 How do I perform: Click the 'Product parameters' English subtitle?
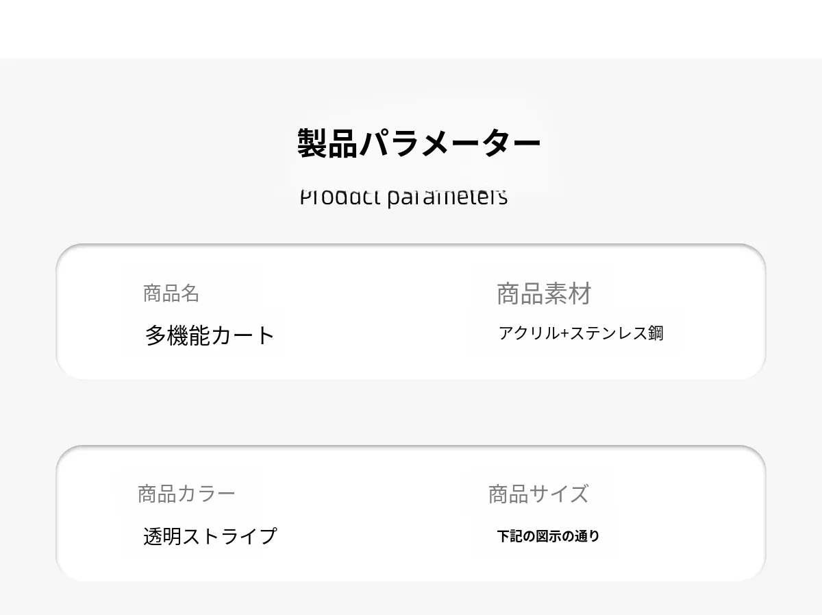pos(403,197)
